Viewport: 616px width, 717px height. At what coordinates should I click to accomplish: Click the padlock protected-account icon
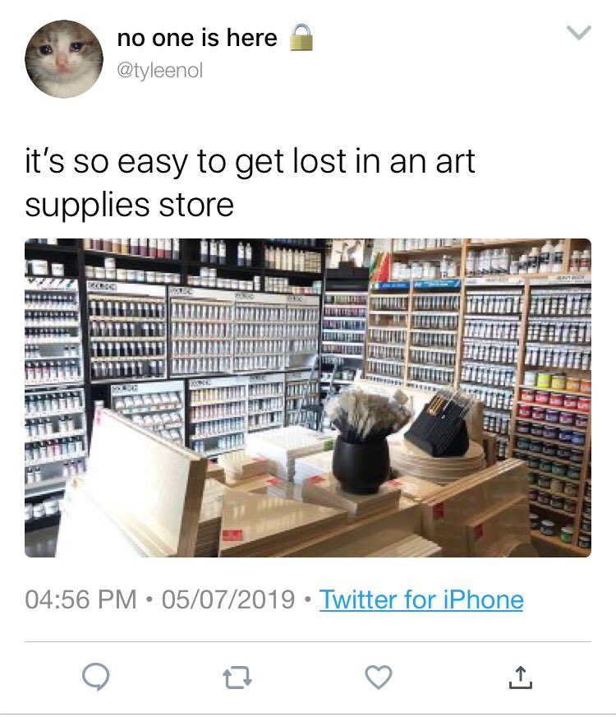point(301,37)
